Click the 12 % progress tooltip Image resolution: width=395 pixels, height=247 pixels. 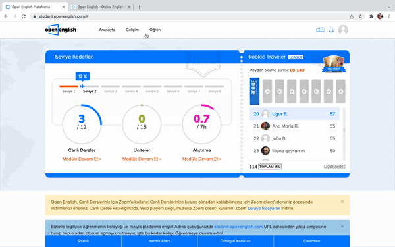tap(82, 76)
